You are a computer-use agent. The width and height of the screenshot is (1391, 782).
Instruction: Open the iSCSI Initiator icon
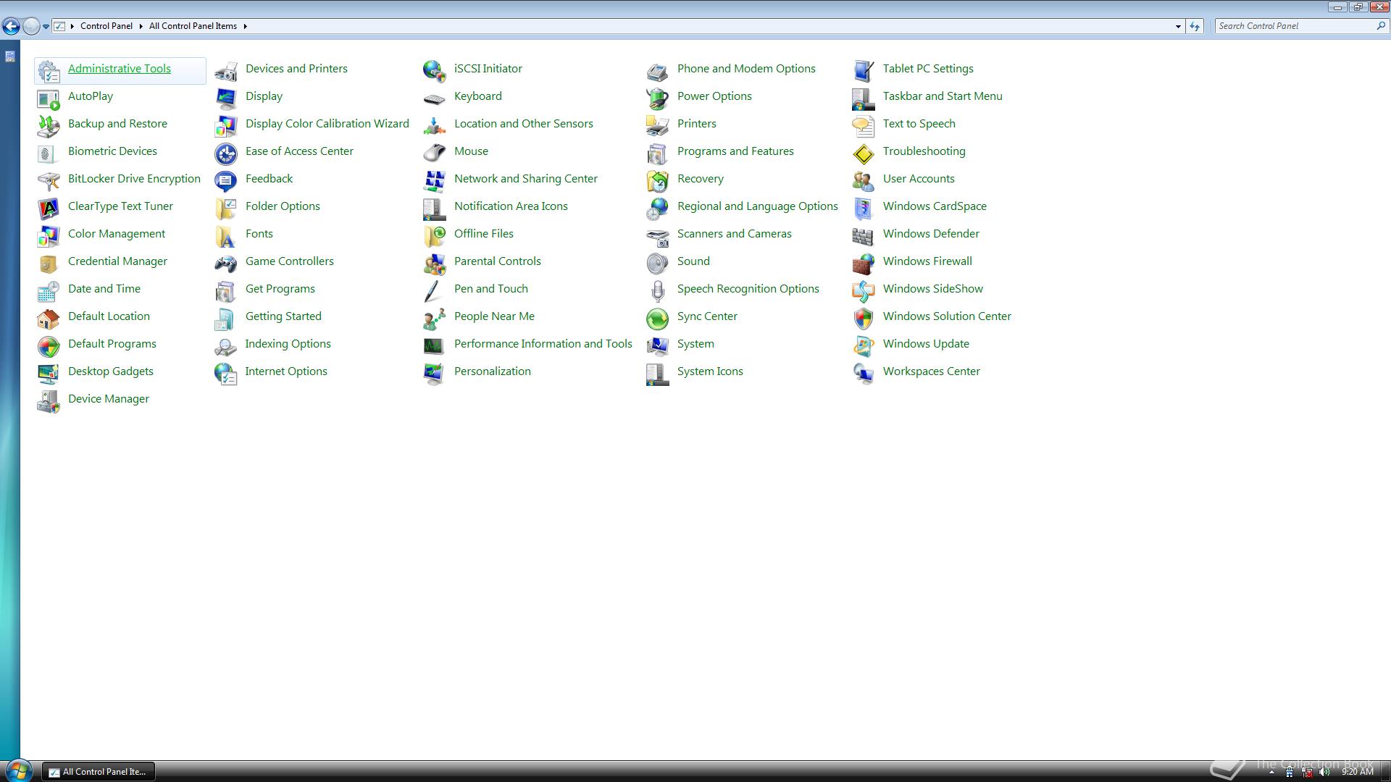(x=435, y=71)
